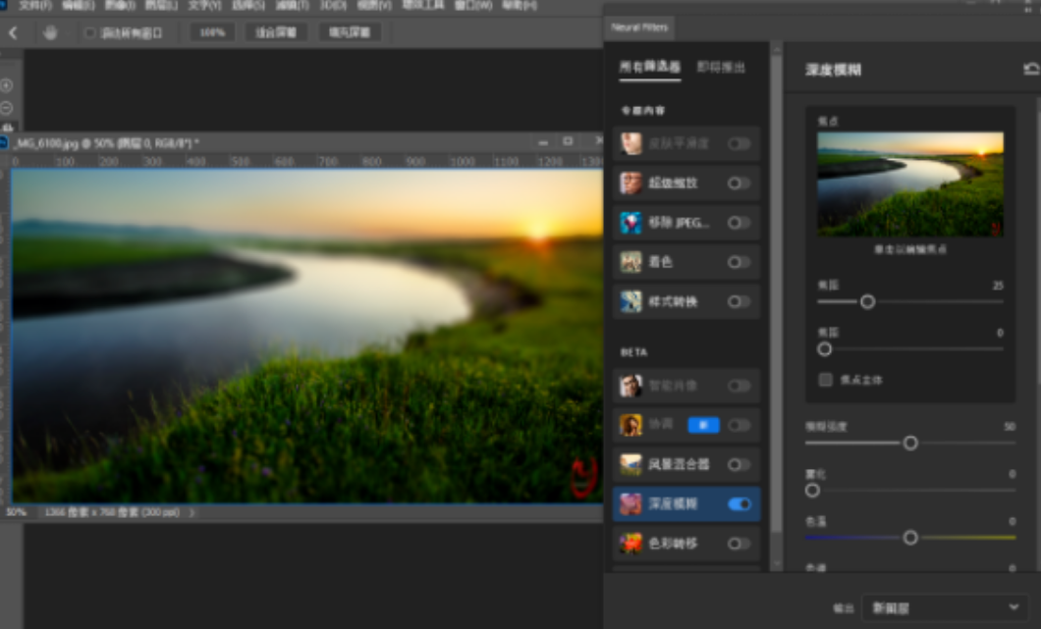
Task: Click the 深度模糊 filter thumbnail icon
Action: point(630,504)
